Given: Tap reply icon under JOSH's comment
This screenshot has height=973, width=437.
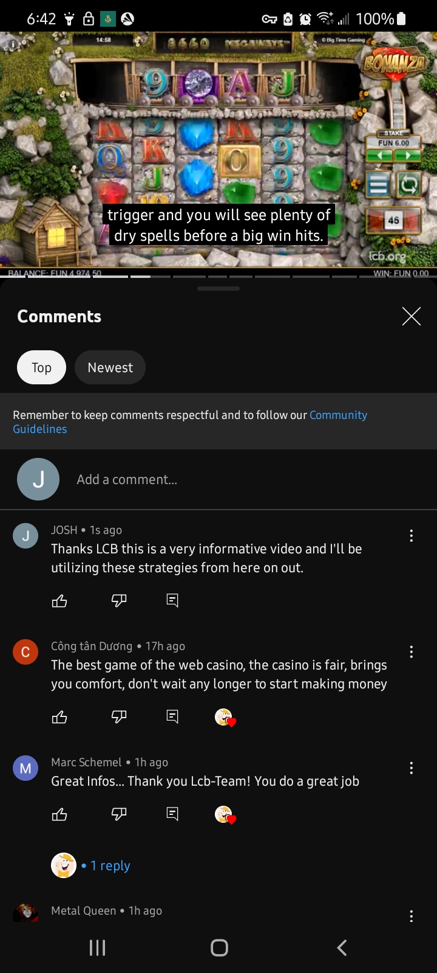Looking at the screenshot, I should coord(172,601).
